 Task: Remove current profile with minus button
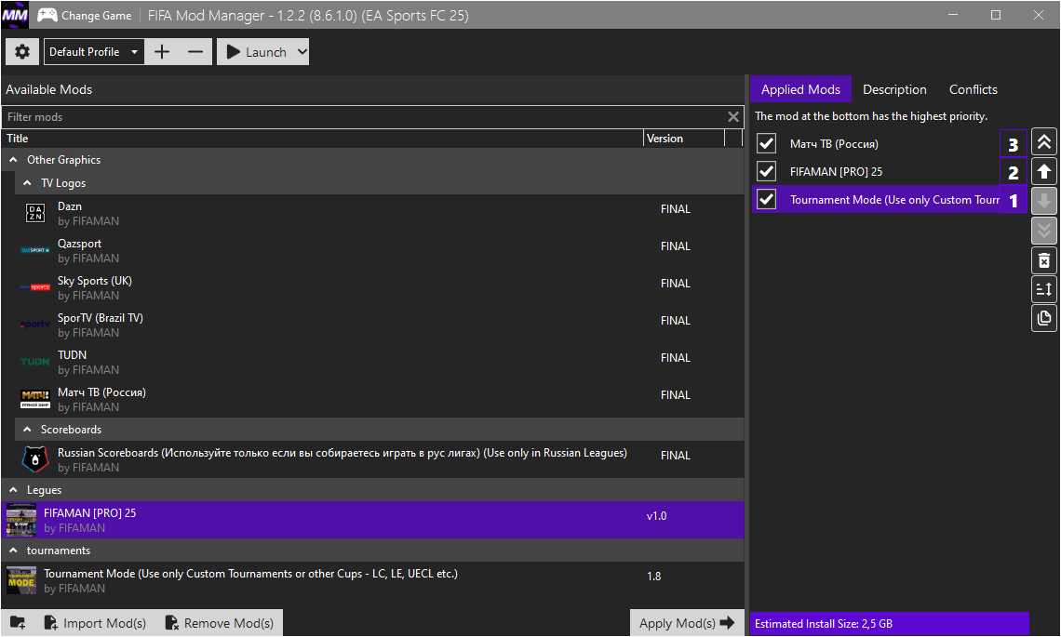coord(195,52)
